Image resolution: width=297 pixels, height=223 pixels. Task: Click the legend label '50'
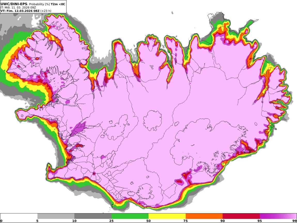tap(148, 221)
